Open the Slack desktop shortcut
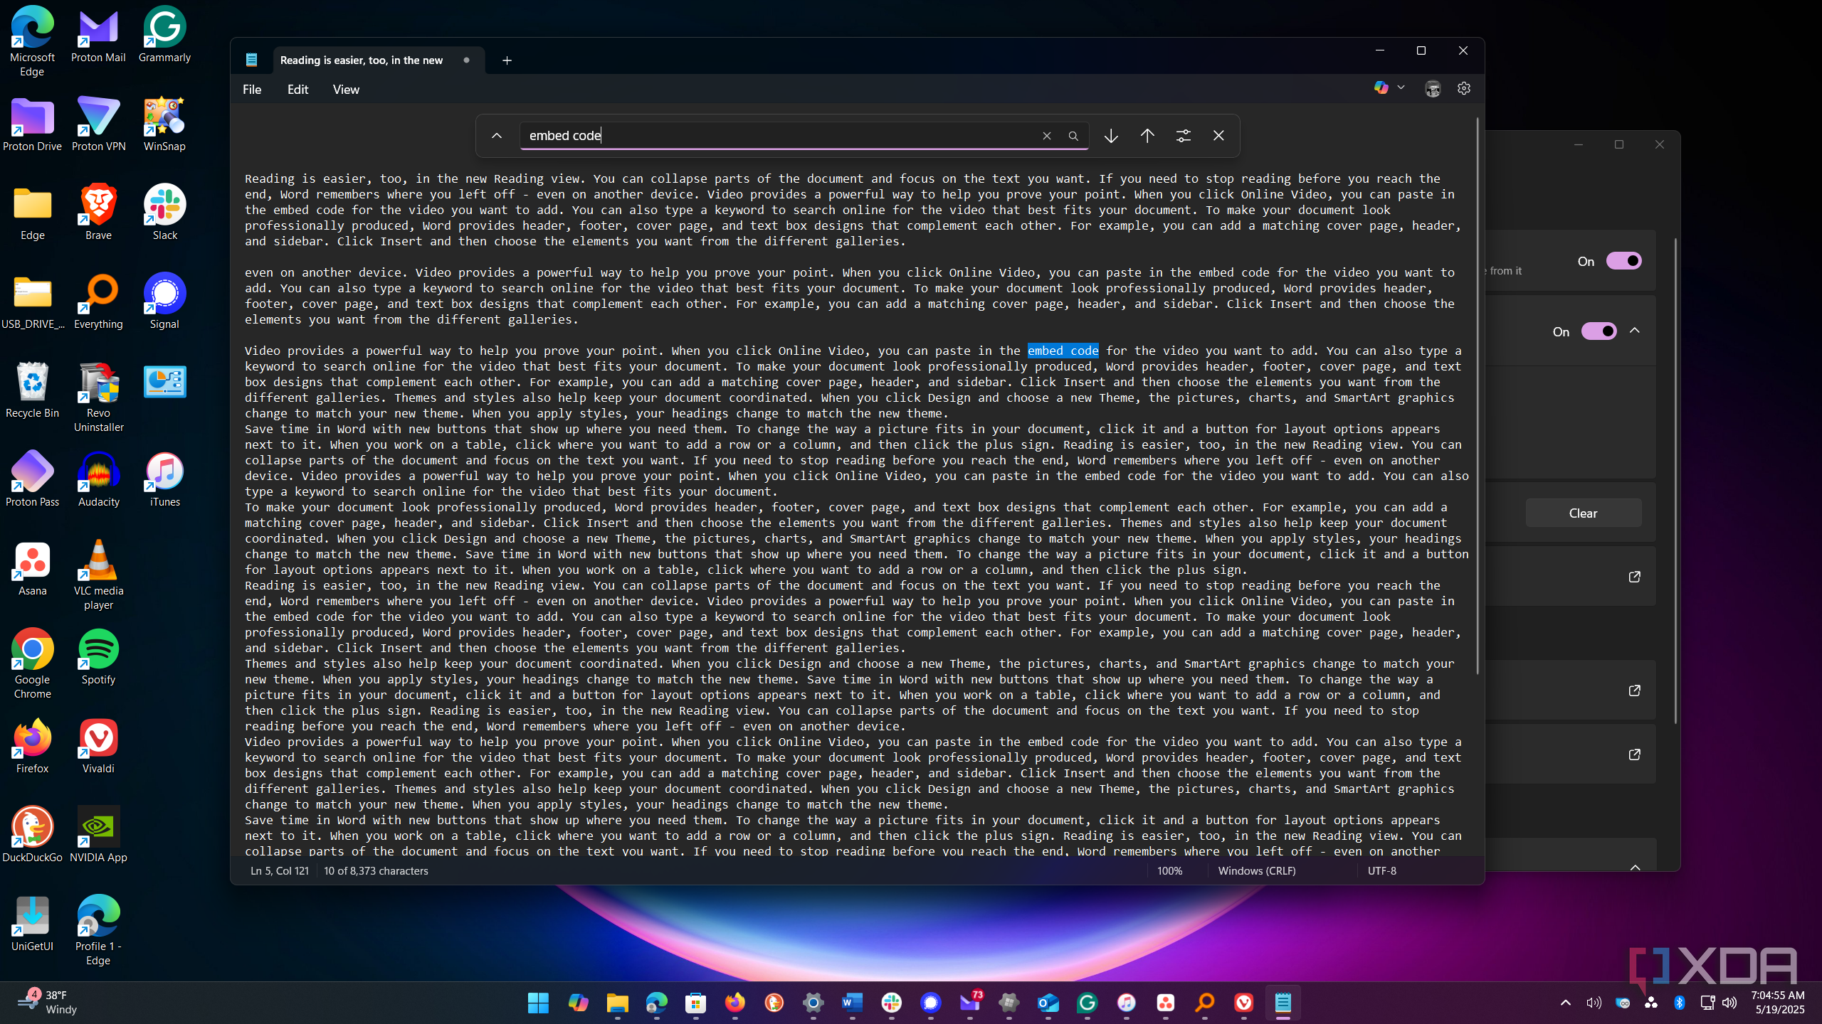This screenshot has width=1822, height=1024. (164, 213)
